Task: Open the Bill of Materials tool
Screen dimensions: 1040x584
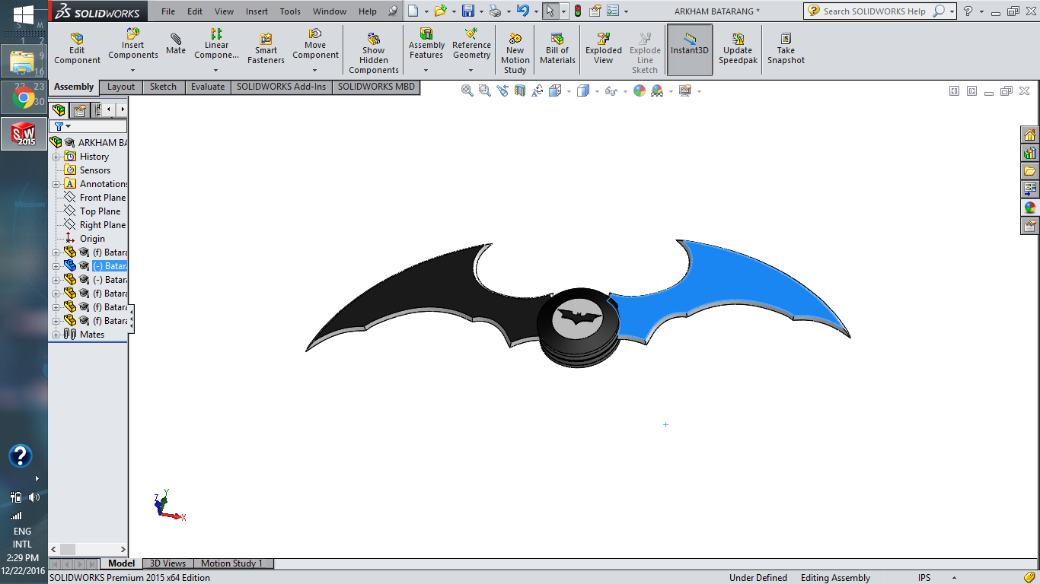Action: tap(557, 49)
